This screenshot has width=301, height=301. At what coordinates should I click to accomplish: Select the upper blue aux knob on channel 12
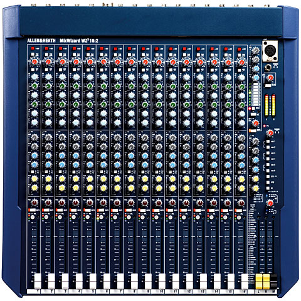186,156
